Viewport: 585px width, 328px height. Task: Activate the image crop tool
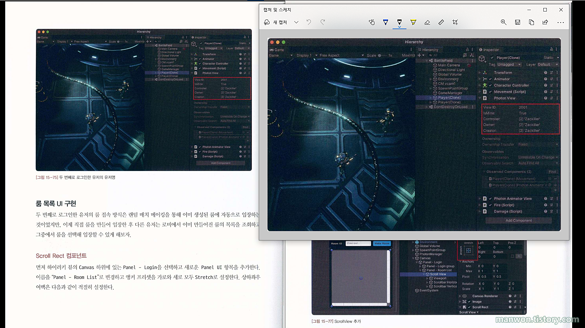point(455,22)
